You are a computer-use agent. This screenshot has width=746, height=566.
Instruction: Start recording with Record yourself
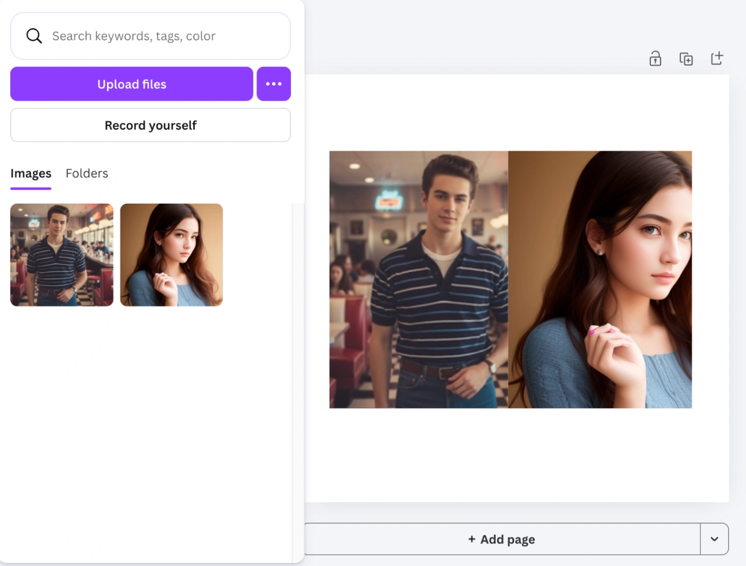coord(150,125)
